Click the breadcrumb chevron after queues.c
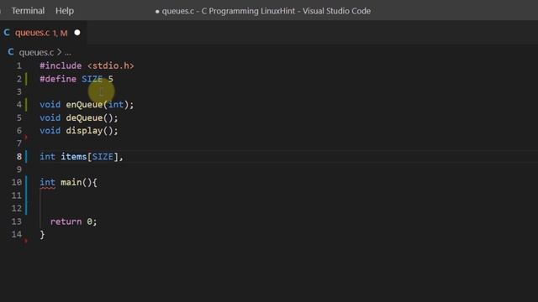 coord(59,52)
